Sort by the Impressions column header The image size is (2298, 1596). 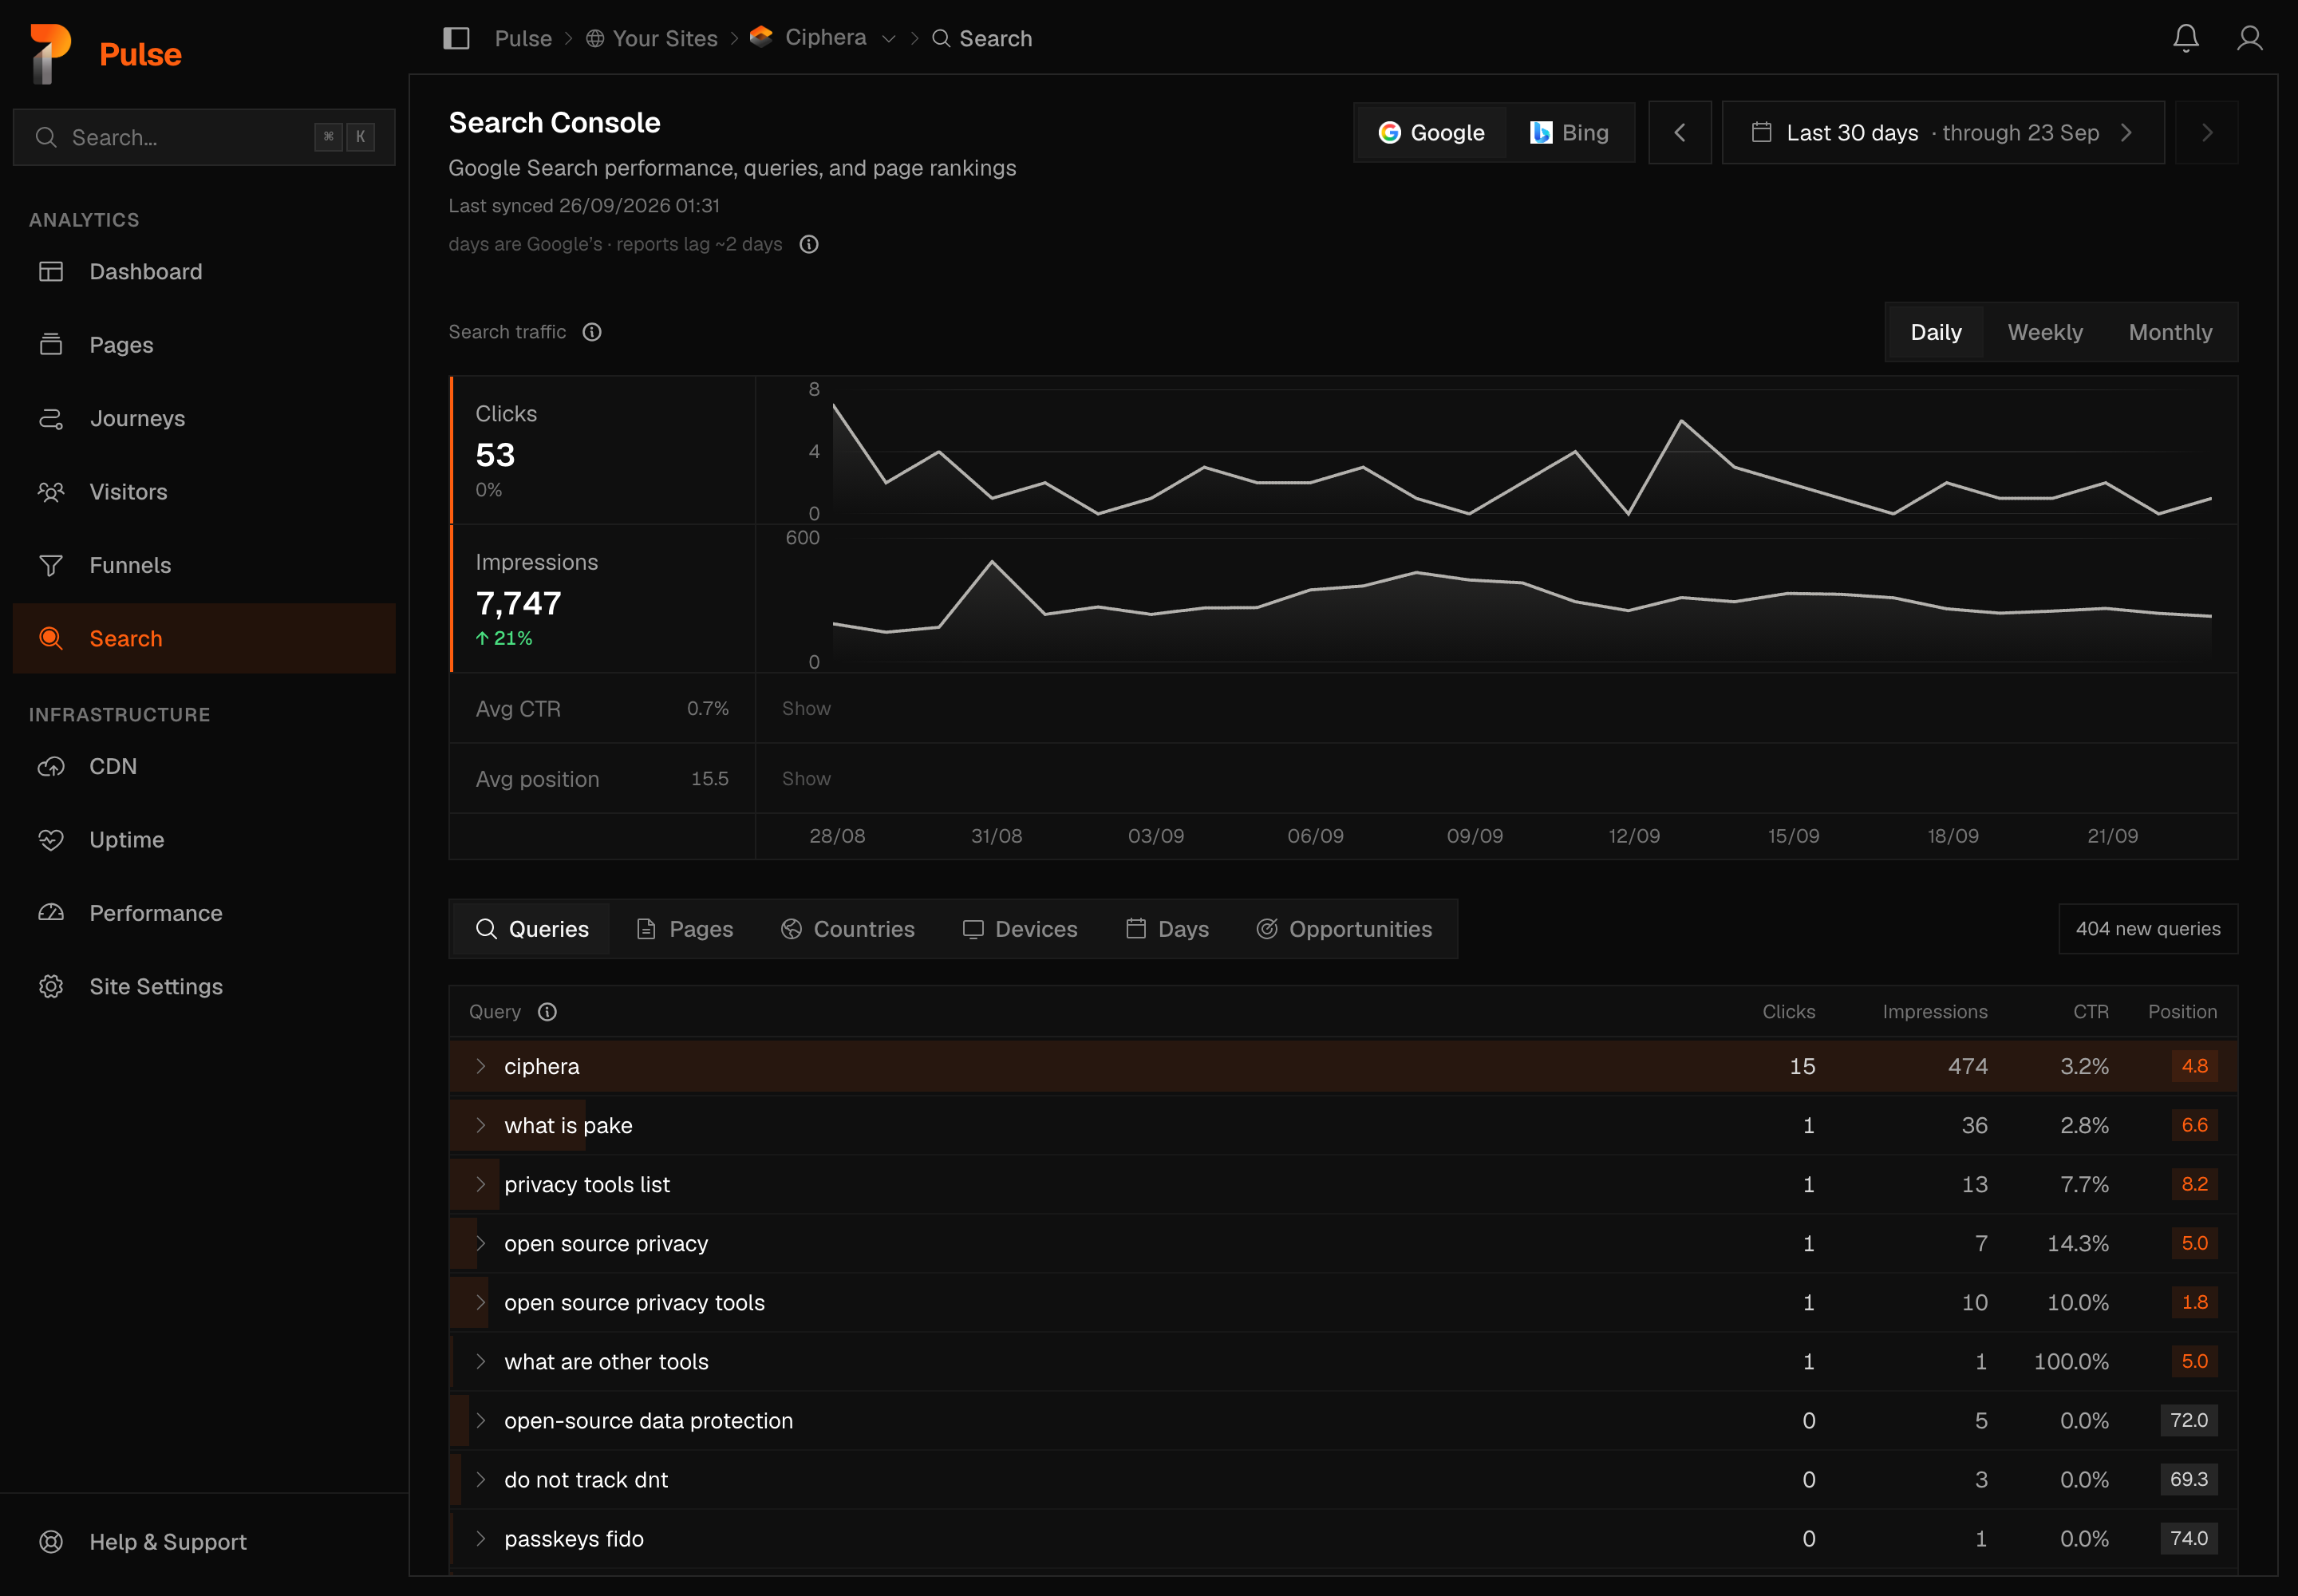(1935, 1012)
